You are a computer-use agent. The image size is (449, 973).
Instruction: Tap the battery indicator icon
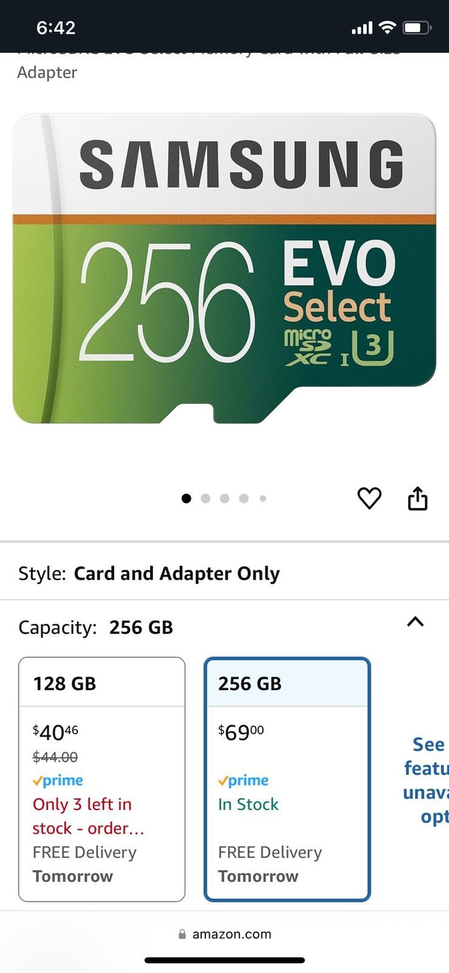point(417,27)
